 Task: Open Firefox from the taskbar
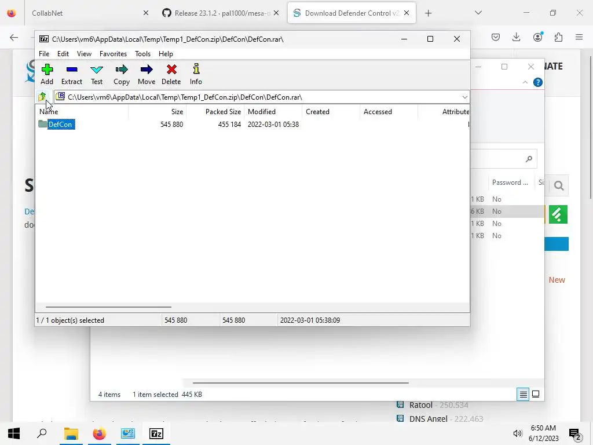pyautogui.click(x=99, y=433)
